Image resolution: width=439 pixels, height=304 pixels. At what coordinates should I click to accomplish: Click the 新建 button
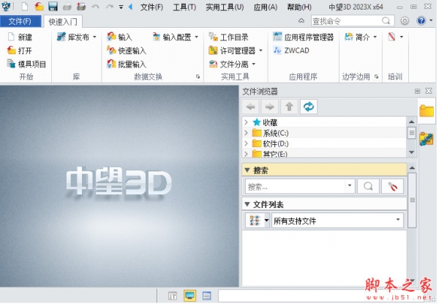20,37
